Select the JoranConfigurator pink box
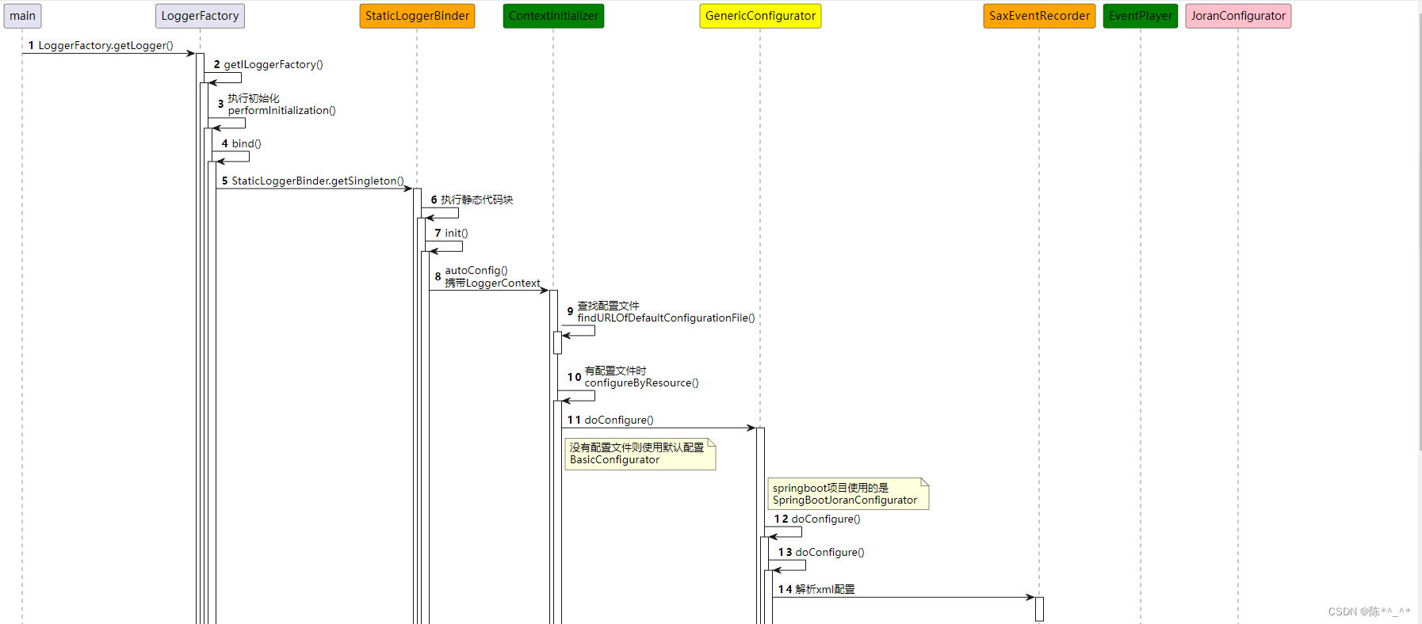Viewport: 1422px width, 624px height. pos(1238,16)
